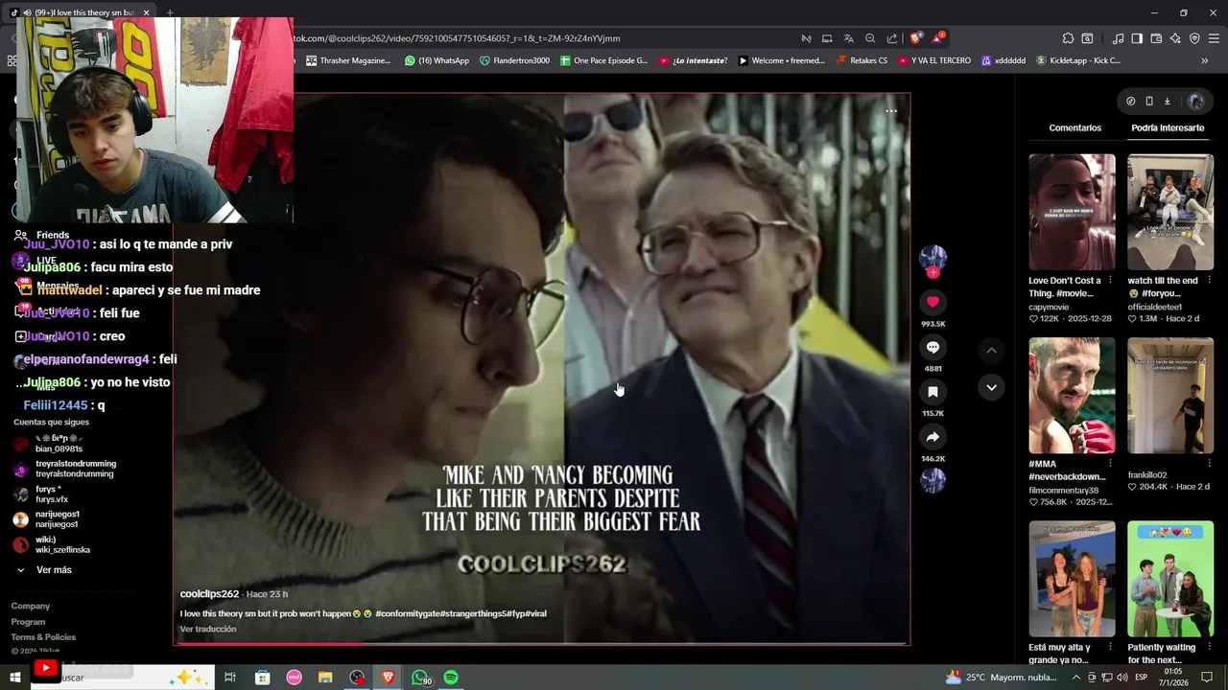The image size is (1228, 690).
Task: Open filmcommentary38 creator link
Action: (x=1063, y=490)
